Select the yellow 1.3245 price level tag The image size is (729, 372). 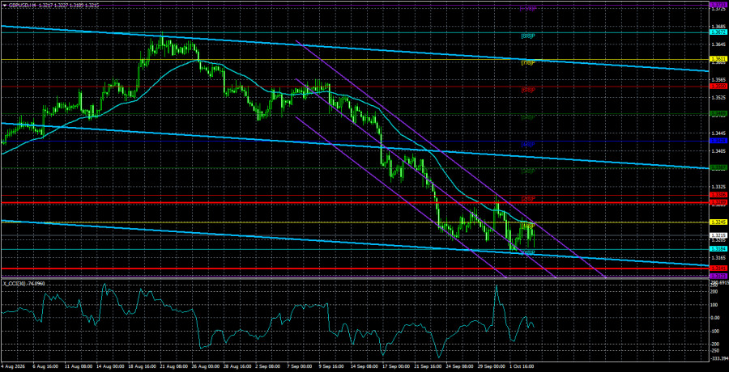pyautogui.click(x=718, y=222)
